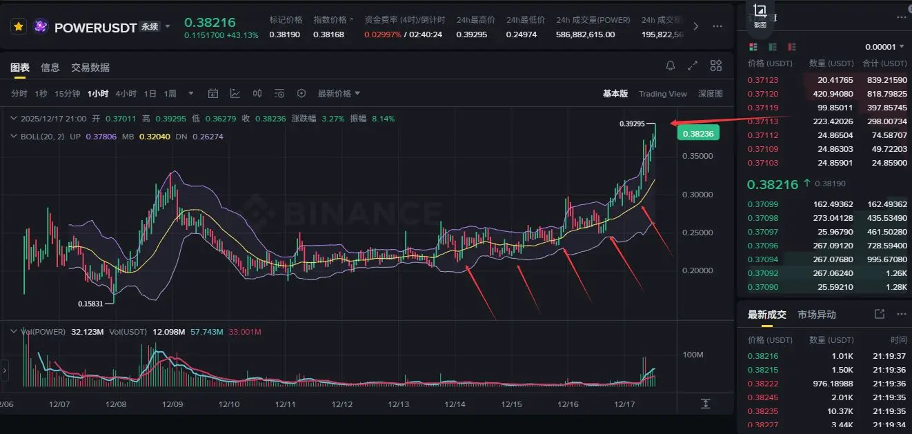Click the 永续 perpetual contract tag
The width and height of the screenshot is (912, 434).
click(150, 26)
